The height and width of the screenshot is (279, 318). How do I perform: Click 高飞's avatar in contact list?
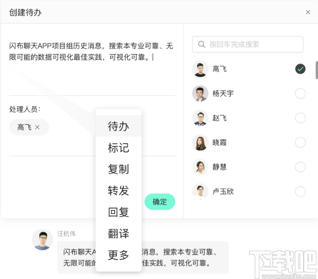coord(200,69)
